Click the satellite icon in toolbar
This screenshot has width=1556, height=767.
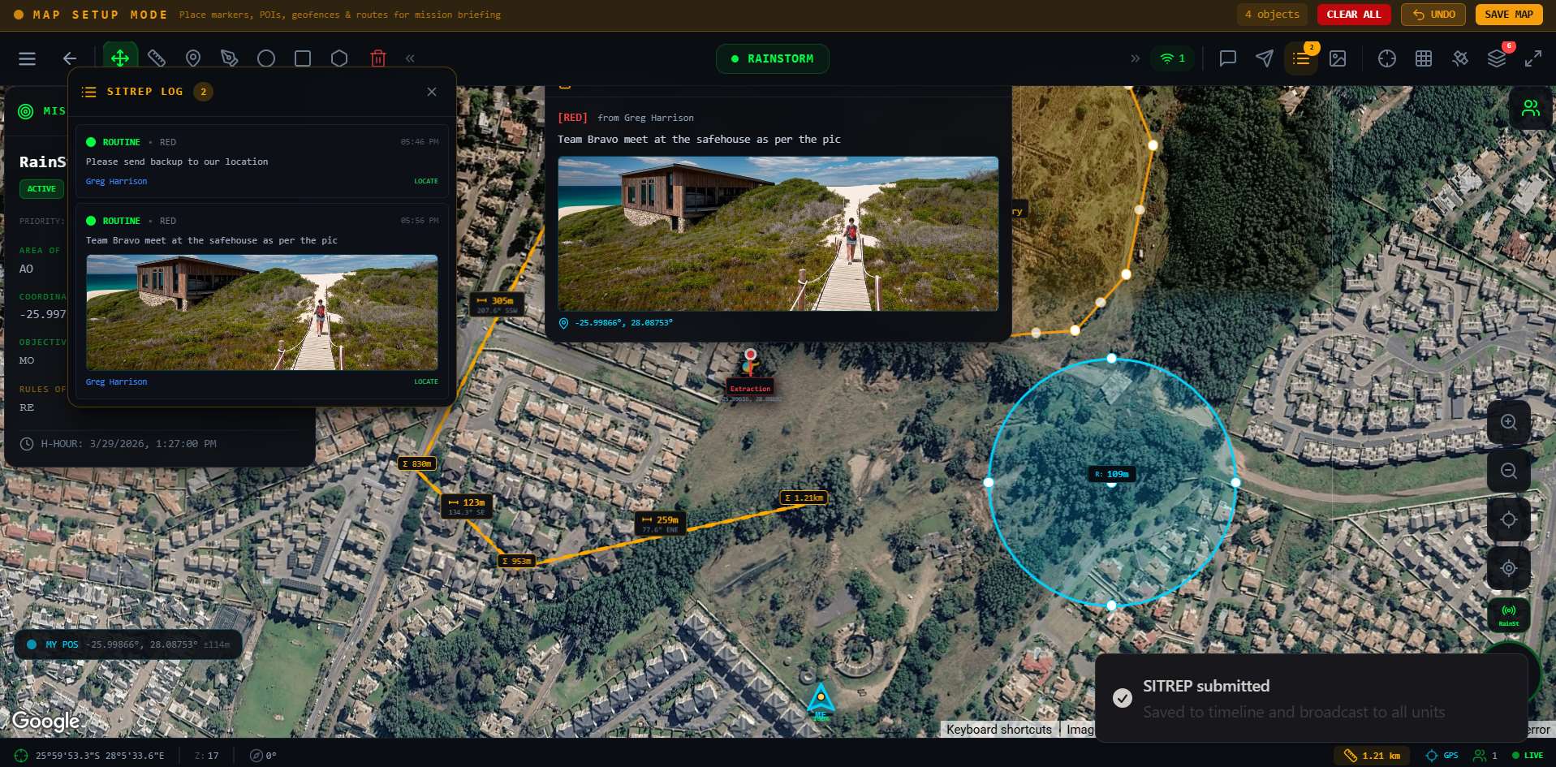1460,58
